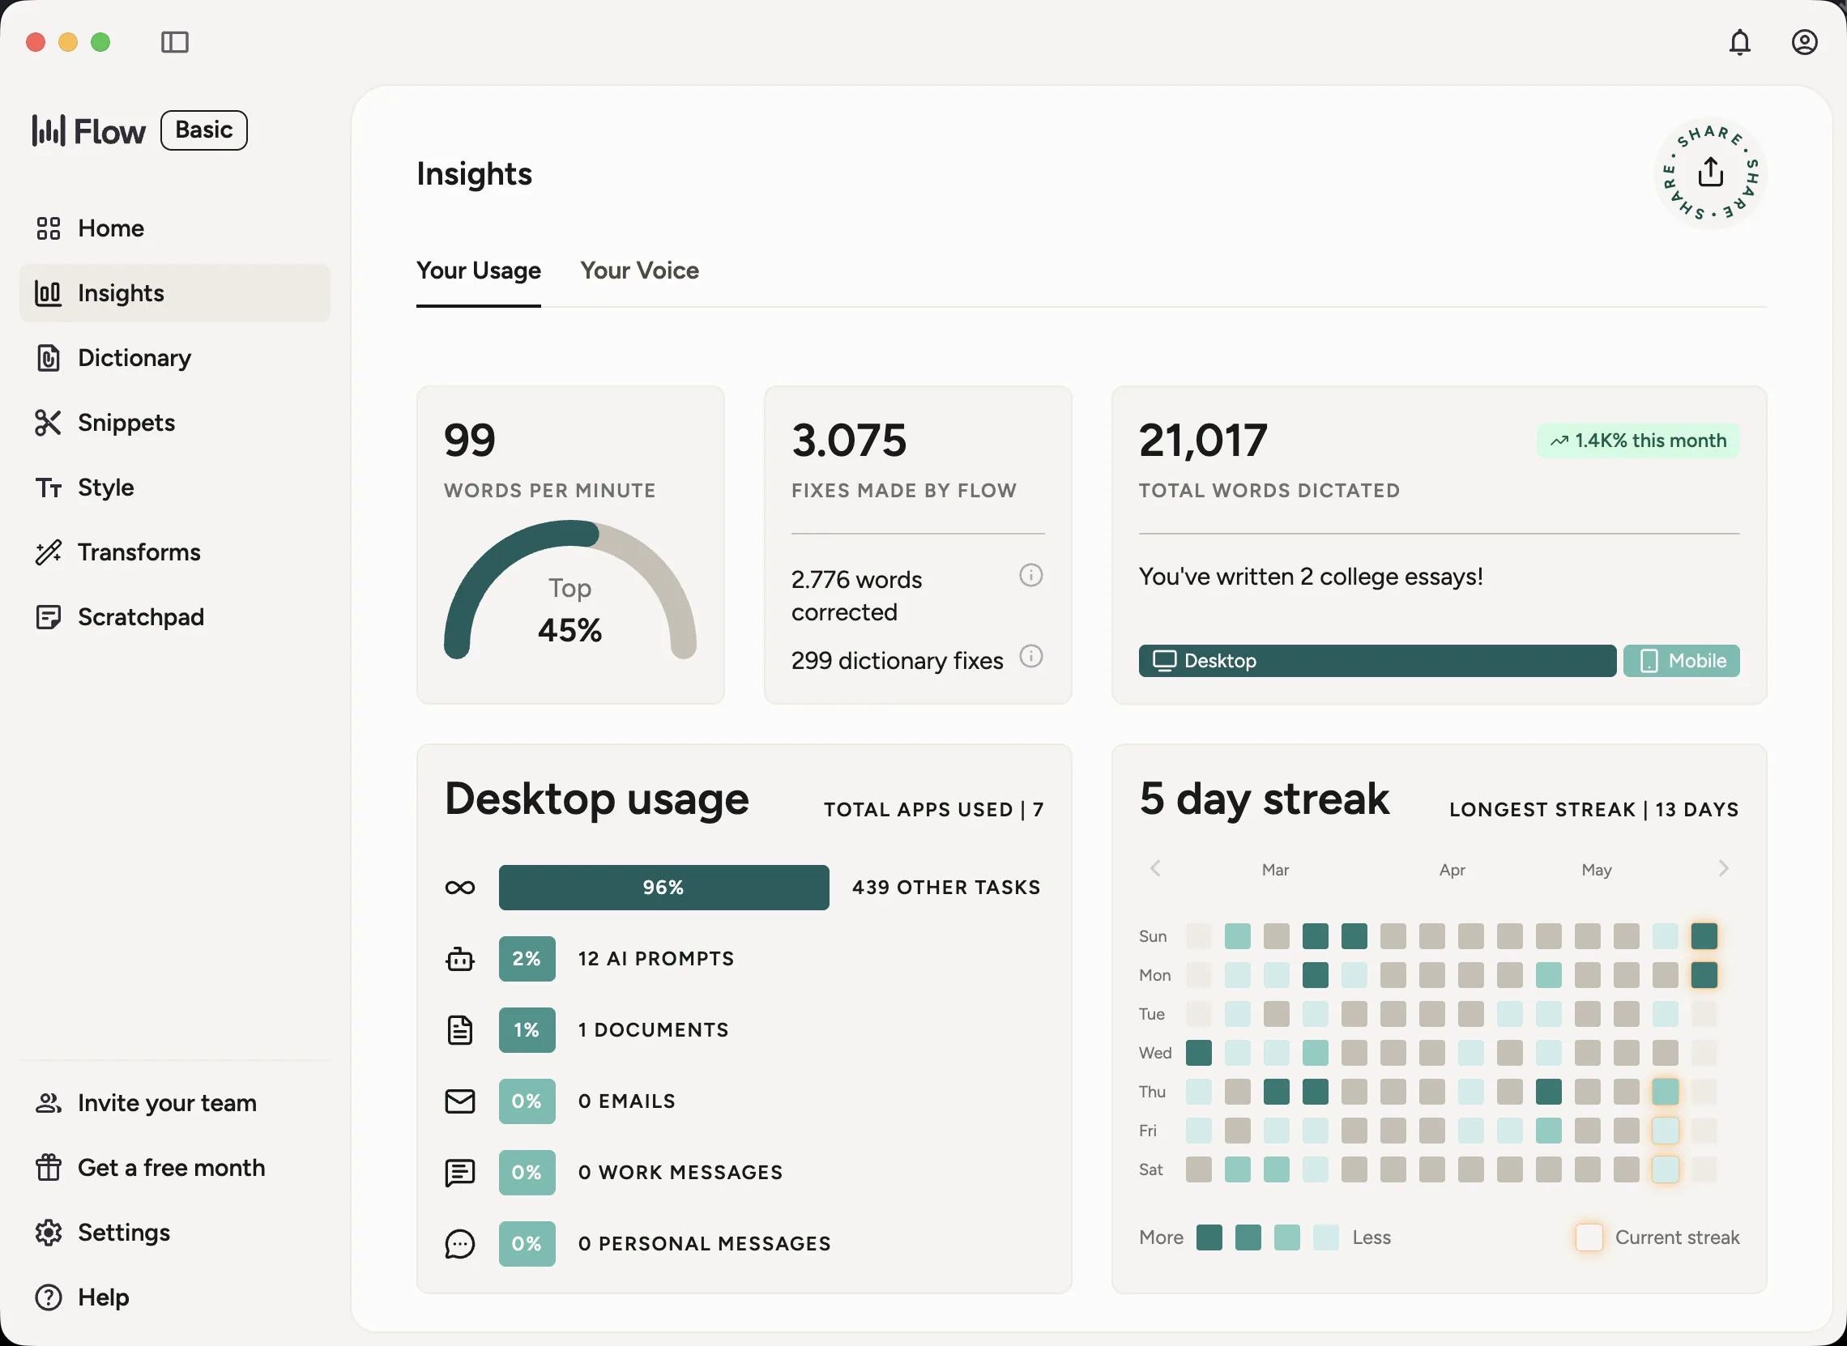The height and width of the screenshot is (1346, 1847).
Task: Click the Transforms magic wand icon
Action: click(48, 552)
